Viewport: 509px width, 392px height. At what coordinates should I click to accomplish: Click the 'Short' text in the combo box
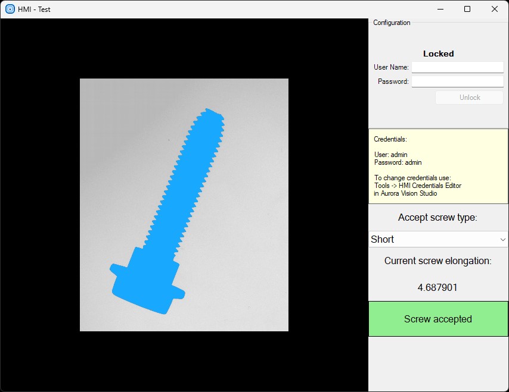(x=383, y=239)
